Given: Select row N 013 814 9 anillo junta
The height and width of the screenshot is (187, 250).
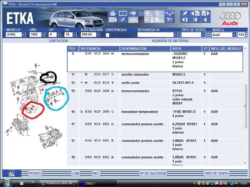Looking at the screenshot, I should click(x=155, y=84).
